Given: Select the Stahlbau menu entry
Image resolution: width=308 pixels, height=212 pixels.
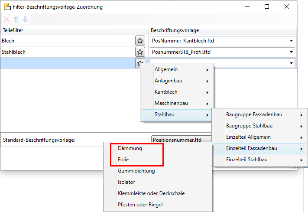Looking at the screenshot, I should click(176, 114).
